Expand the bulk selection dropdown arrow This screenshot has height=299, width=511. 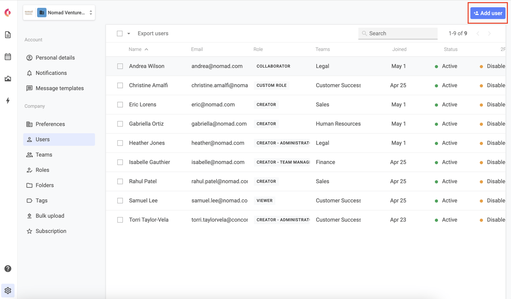[x=129, y=34]
